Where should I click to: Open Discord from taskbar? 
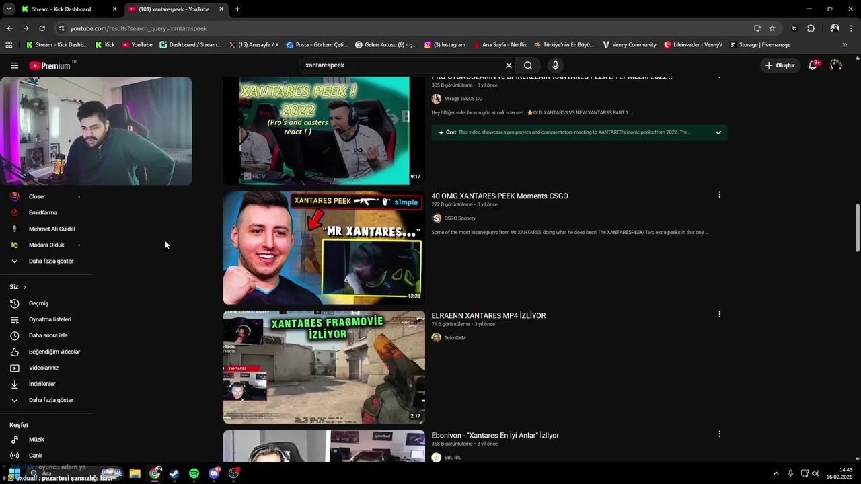pos(214,473)
